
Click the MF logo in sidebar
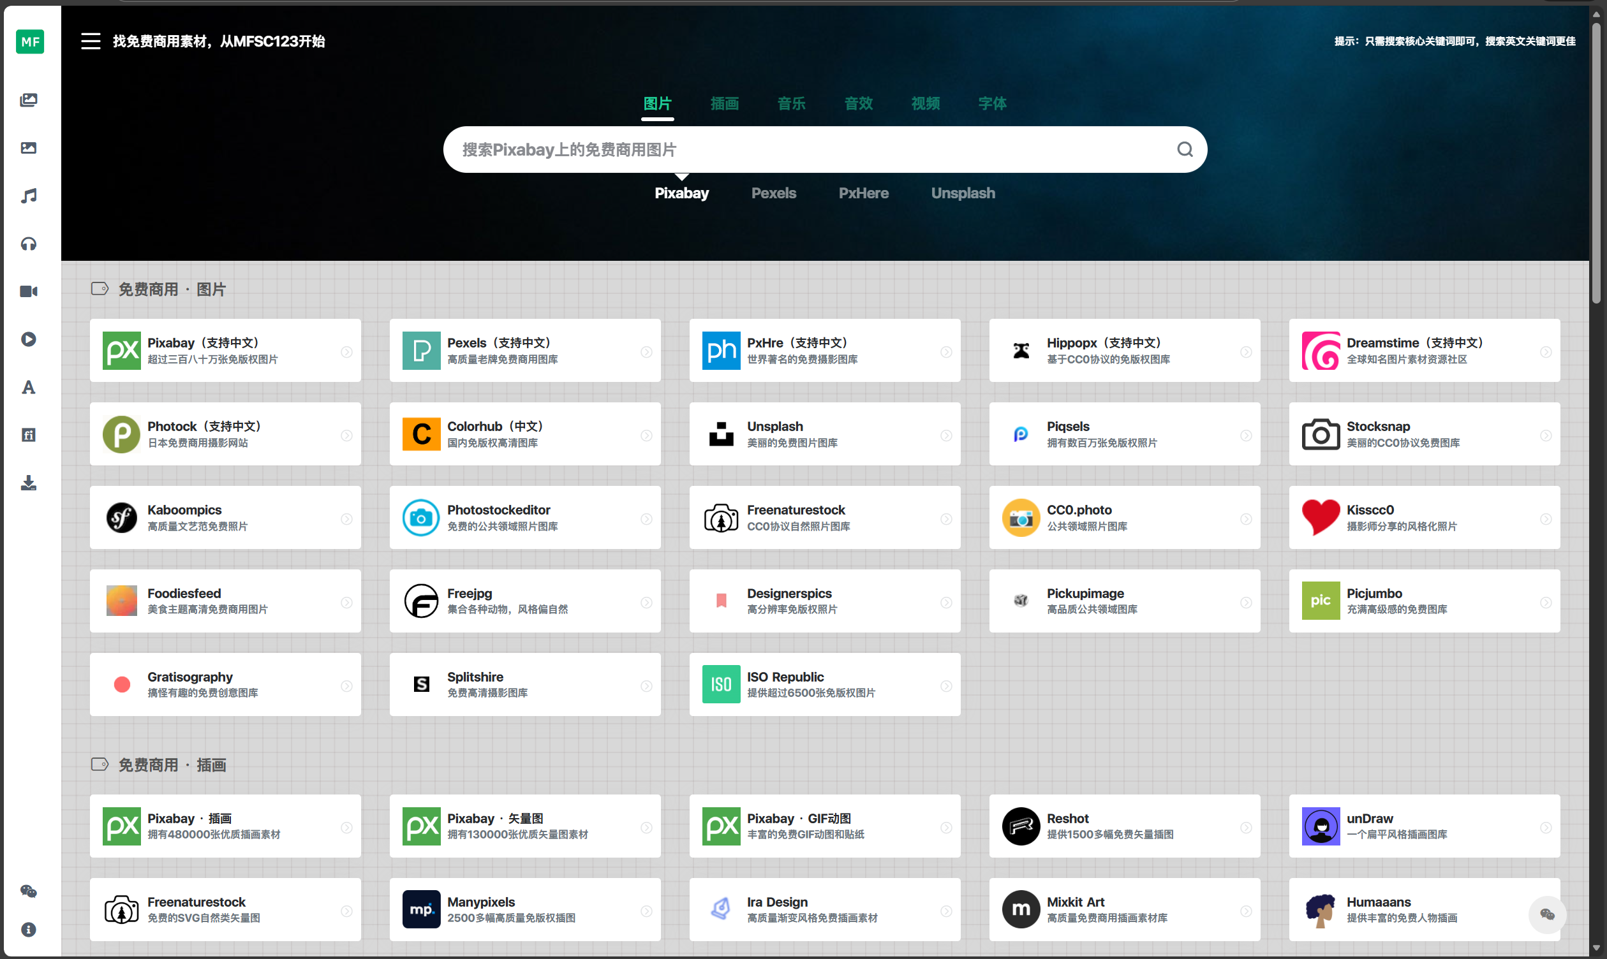click(30, 42)
